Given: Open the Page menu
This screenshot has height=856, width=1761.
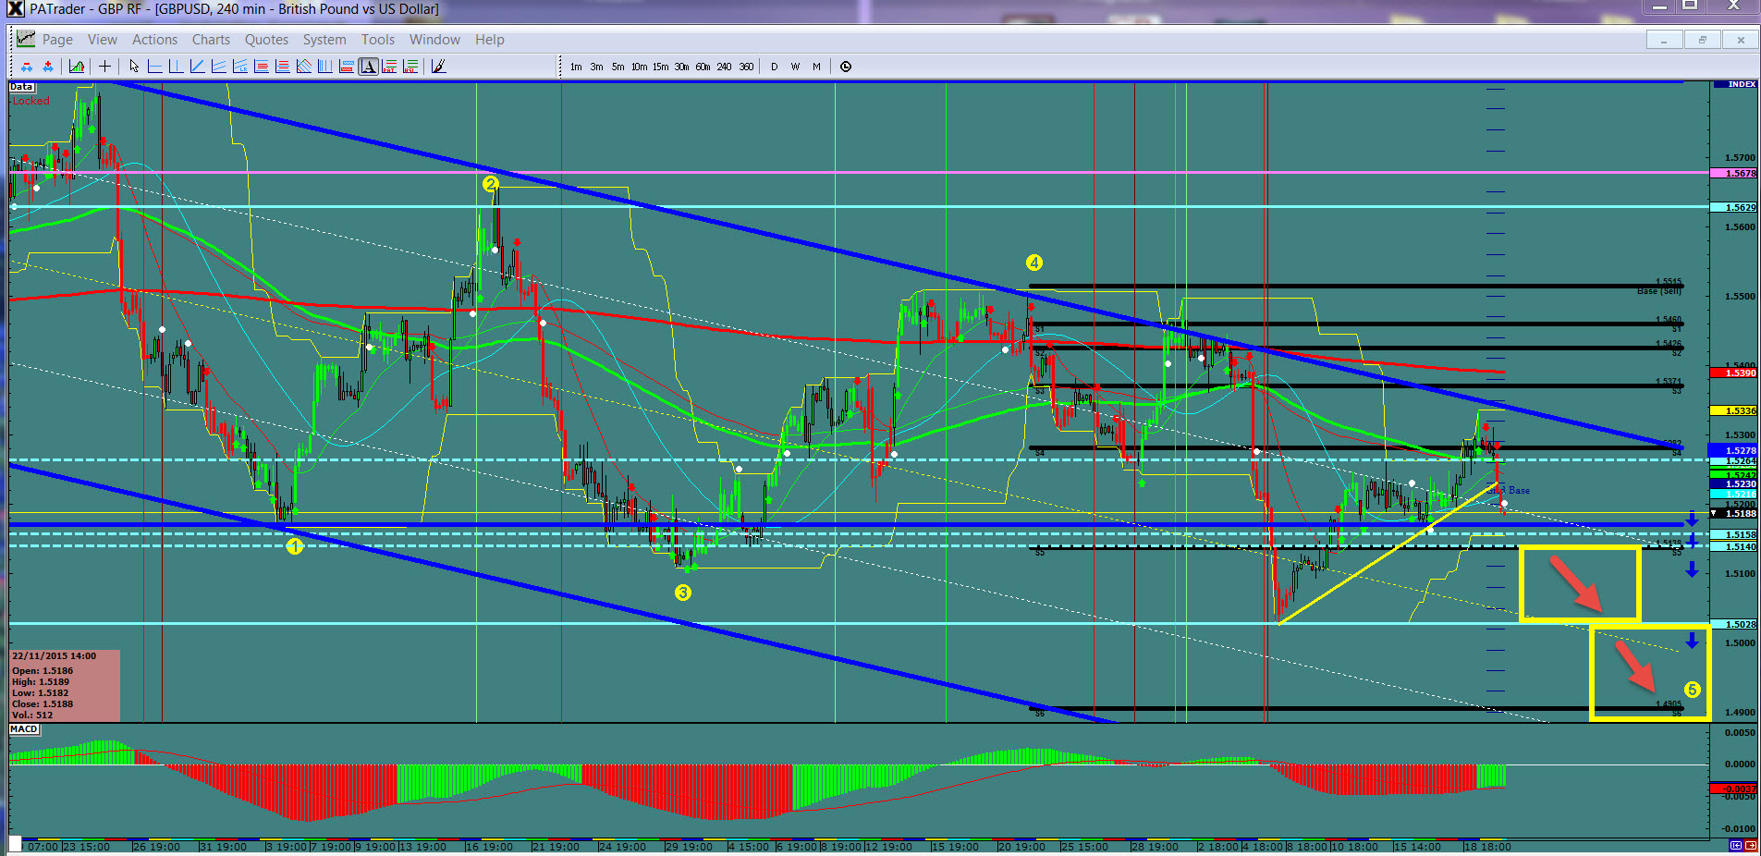Looking at the screenshot, I should [x=57, y=40].
